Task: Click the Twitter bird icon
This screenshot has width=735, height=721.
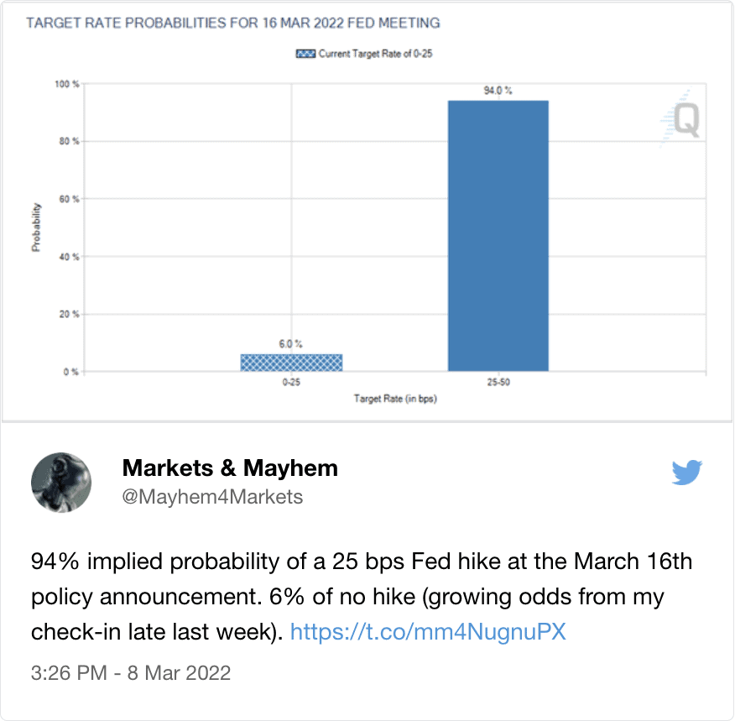Action: click(x=686, y=472)
